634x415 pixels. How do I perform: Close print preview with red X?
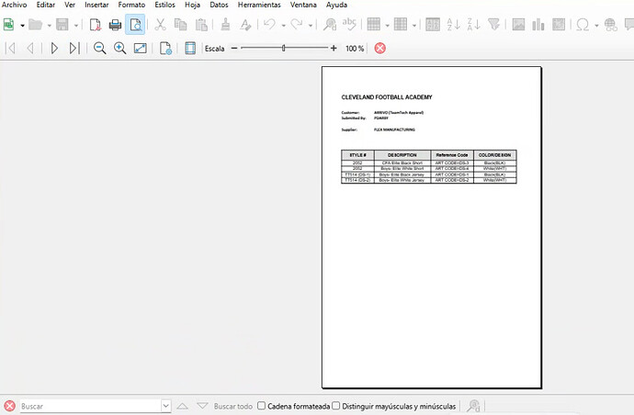379,48
